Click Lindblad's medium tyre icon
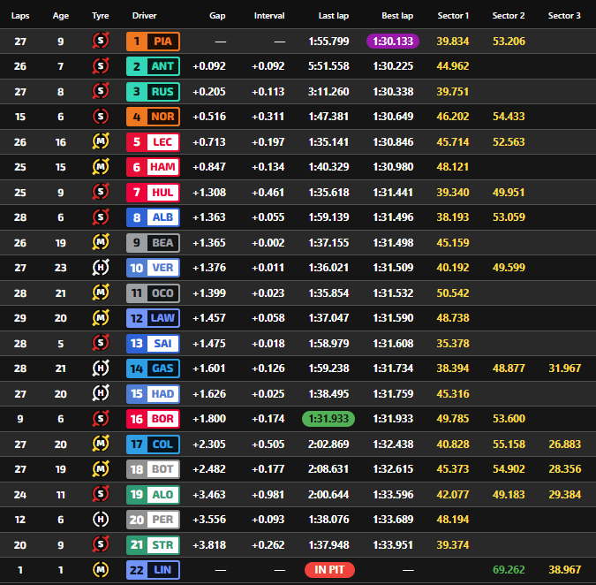The image size is (596, 585). tap(101, 570)
